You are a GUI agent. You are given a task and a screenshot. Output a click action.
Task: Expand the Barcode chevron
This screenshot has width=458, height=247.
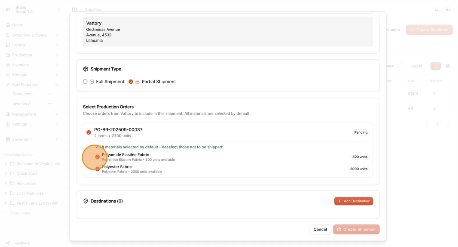(x=57, y=75)
